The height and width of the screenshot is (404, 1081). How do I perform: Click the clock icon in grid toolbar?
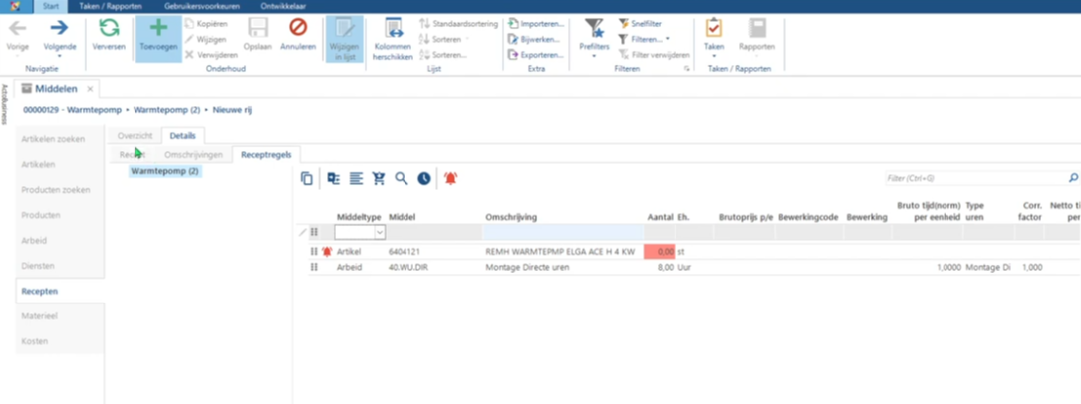(x=424, y=179)
